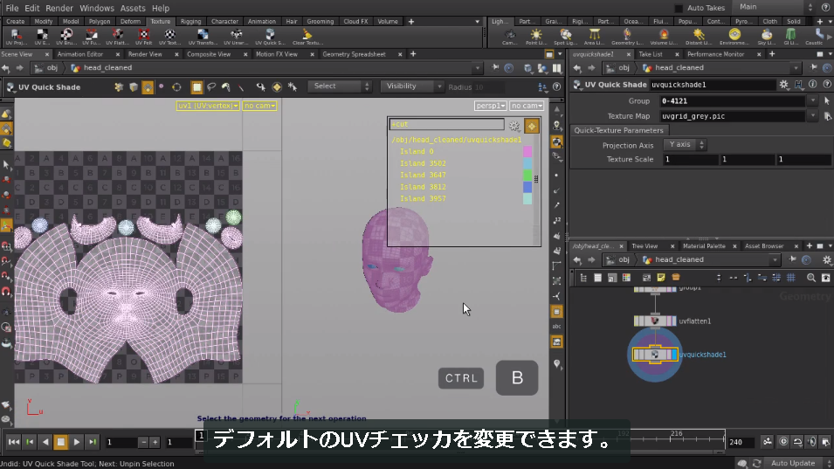Select Island 3647 in the list
The height and width of the screenshot is (469, 834).
point(423,175)
